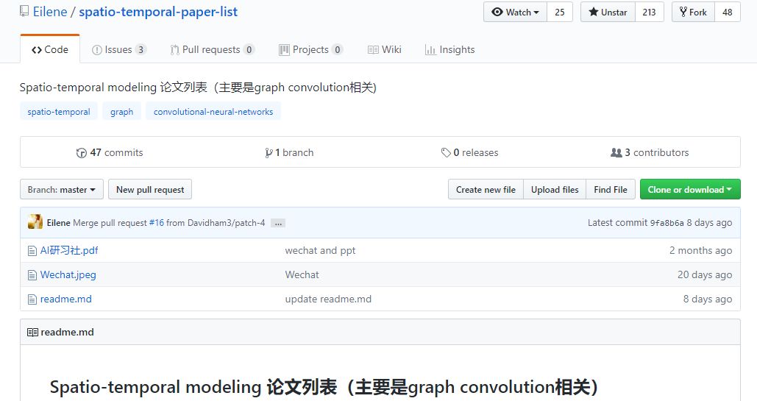Open the AI研习社.pdf file
This screenshot has width=757, height=401.
(x=69, y=250)
